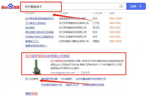Screen dimensions: 150x96
Task: Click work area 拱墅区
Action: pyautogui.click(x=96, y=41)
